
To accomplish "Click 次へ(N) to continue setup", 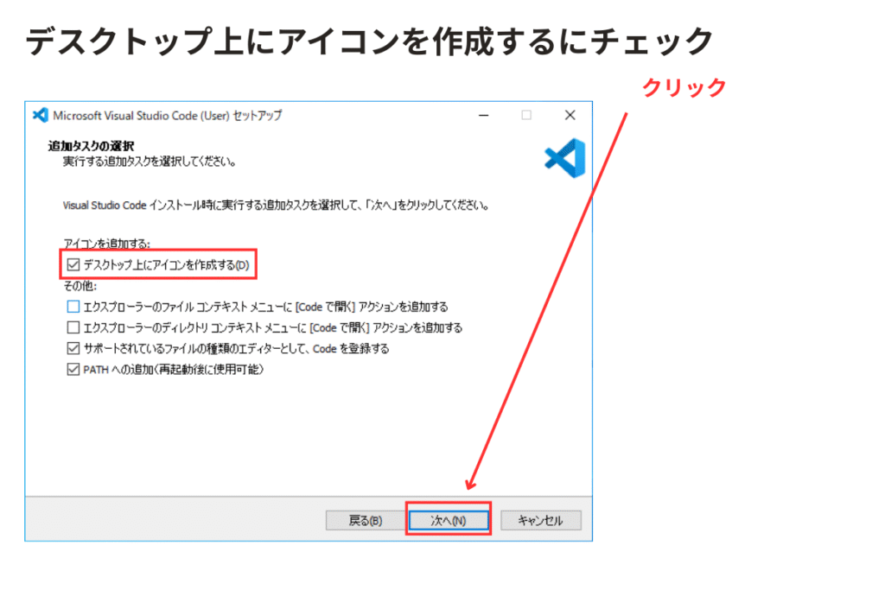I will point(449,520).
